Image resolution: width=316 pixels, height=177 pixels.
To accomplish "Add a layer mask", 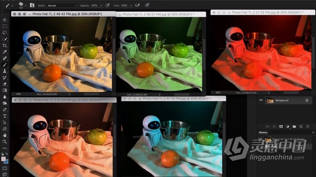I will tap(281, 126).
